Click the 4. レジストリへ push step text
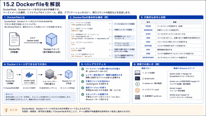The image size is (206, 116). (151, 89)
